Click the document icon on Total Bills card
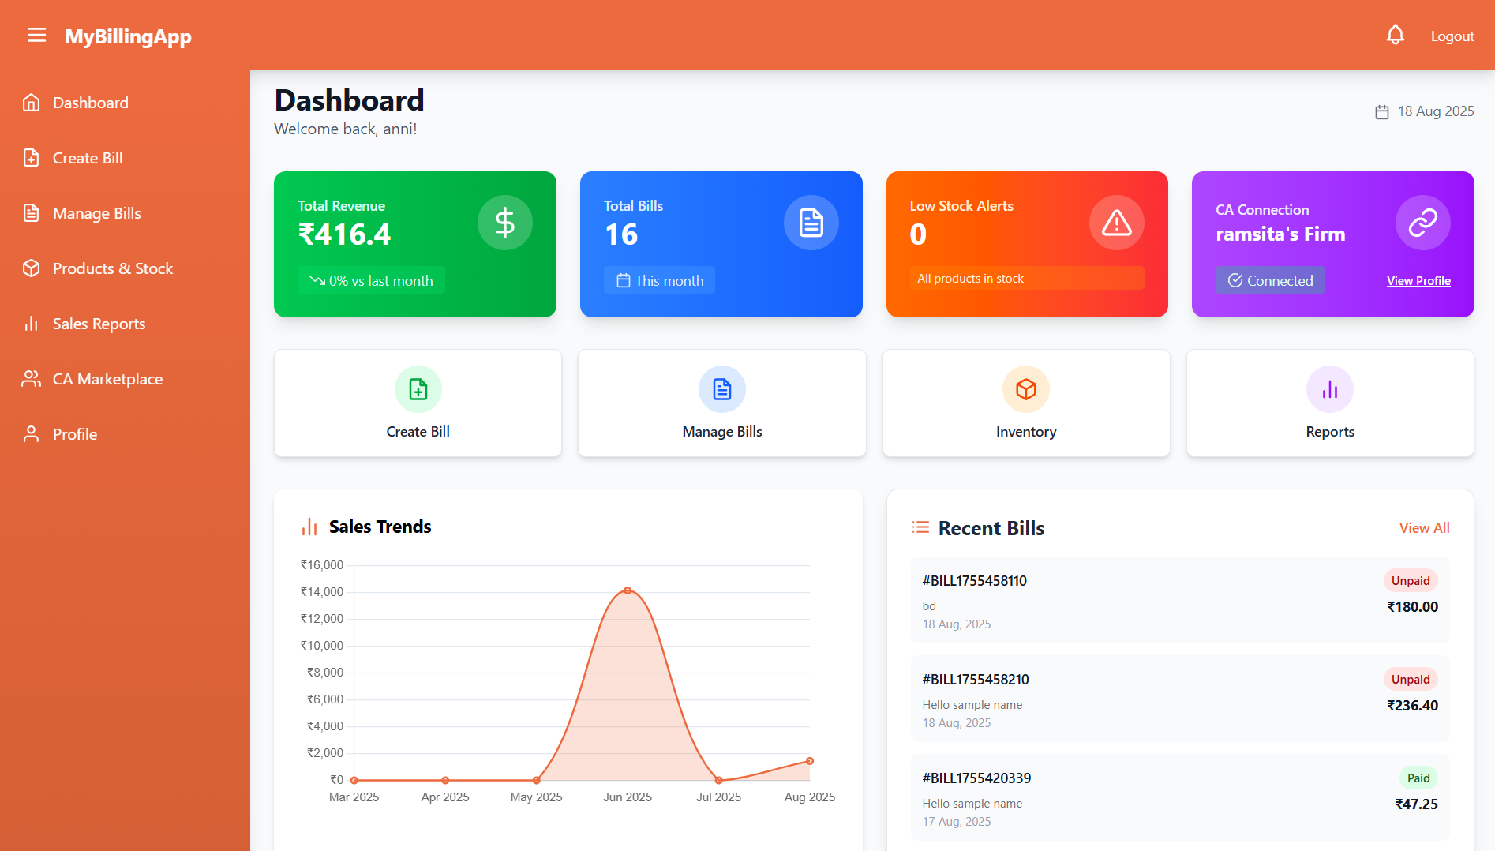The height and width of the screenshot is (851, 1495). point(811,222)
